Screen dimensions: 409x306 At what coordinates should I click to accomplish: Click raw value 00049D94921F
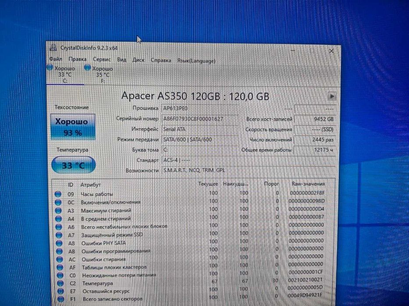point(305,296)
